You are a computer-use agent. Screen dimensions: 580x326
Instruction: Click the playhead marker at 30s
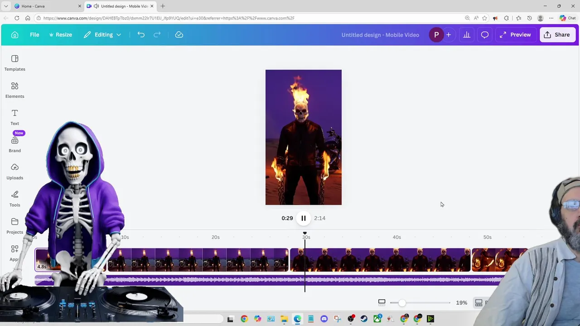pos(304,233)
